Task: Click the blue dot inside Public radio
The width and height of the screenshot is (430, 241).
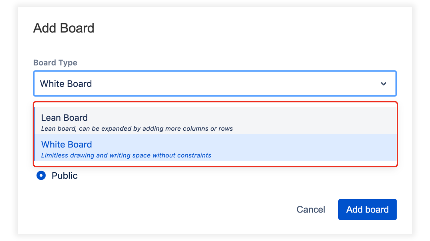Action: [41, 175]
